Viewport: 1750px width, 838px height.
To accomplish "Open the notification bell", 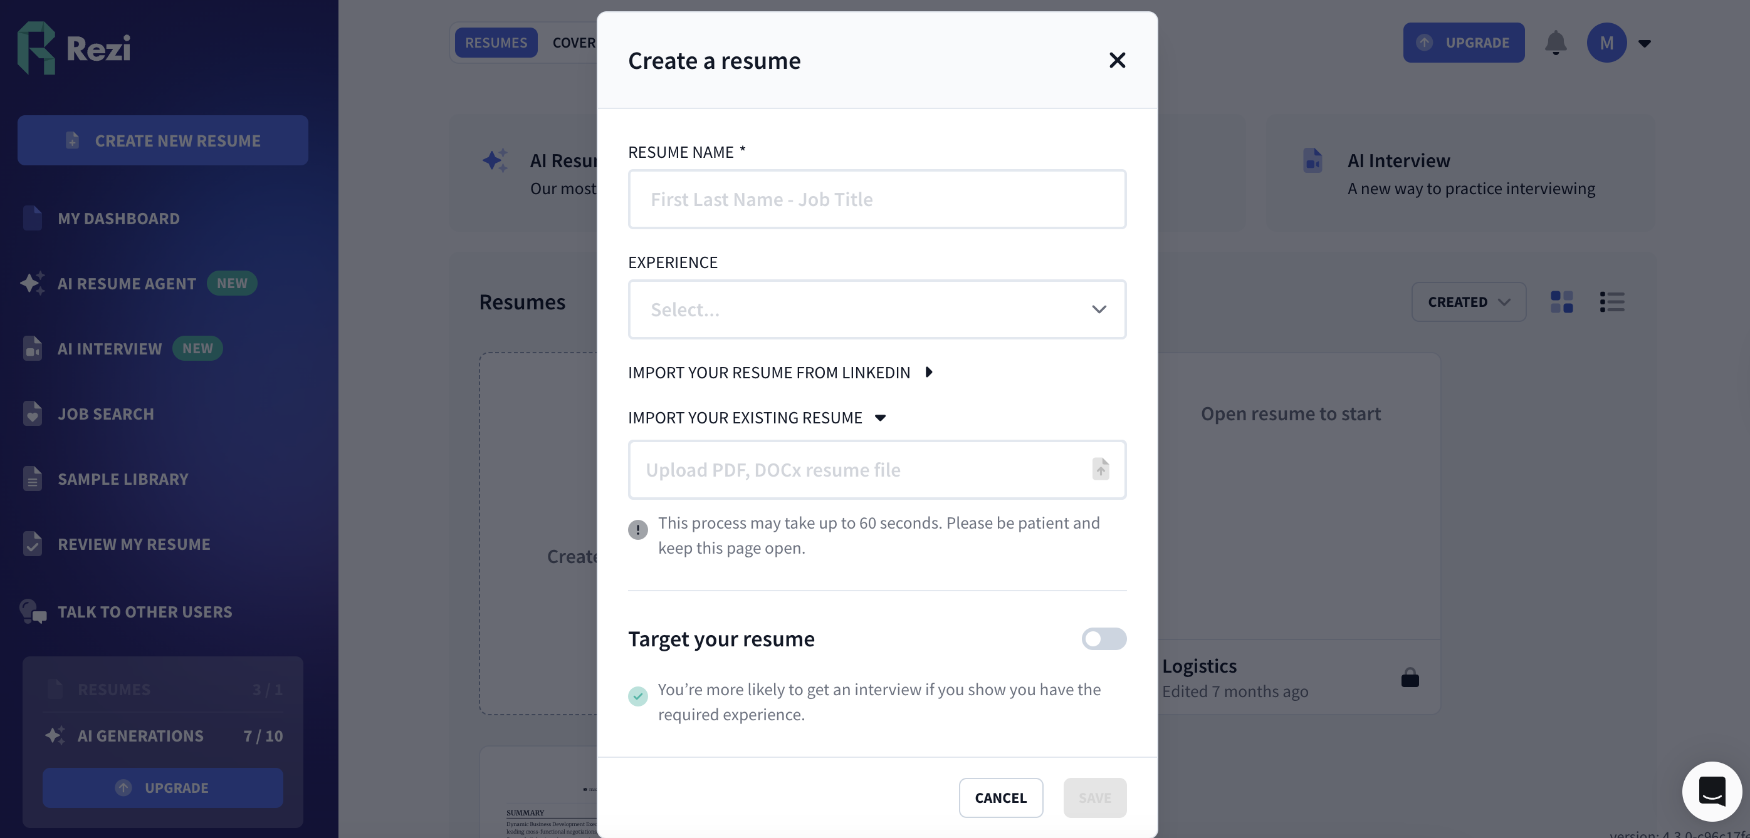I will (1556, 42).
